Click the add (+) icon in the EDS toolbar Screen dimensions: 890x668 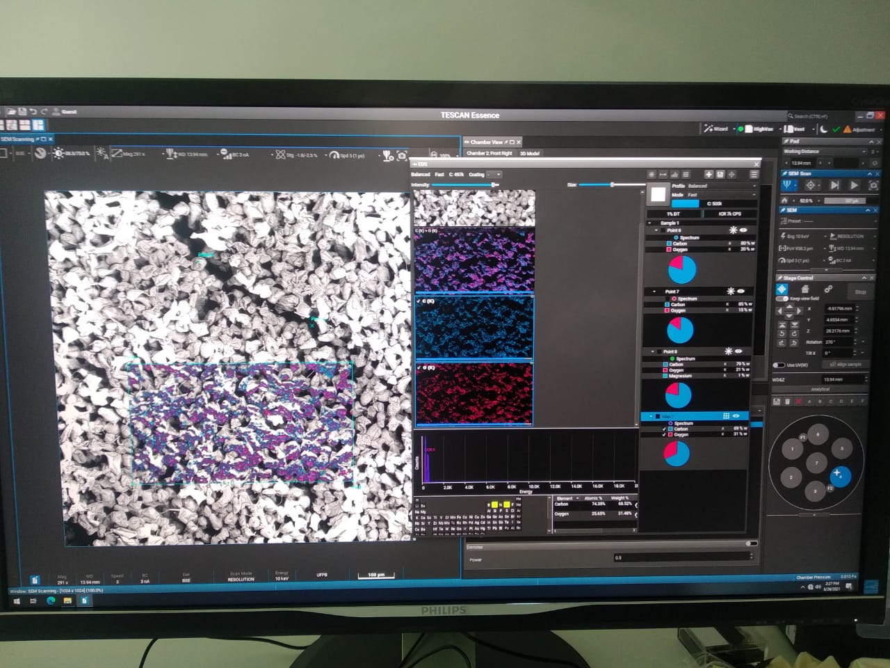click(x=709, y=175)
